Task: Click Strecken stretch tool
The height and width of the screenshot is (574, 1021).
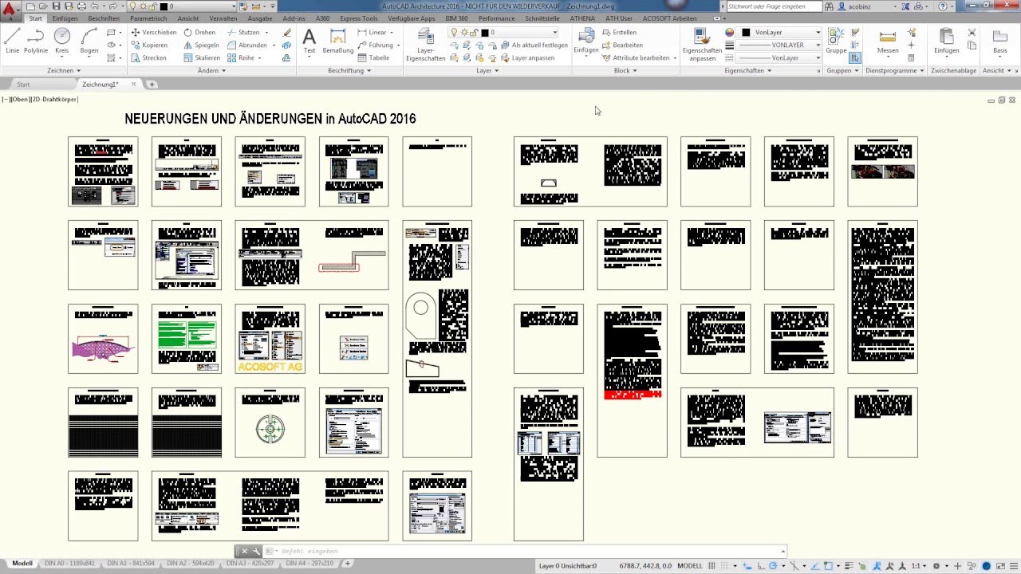Action: [148, 58]
